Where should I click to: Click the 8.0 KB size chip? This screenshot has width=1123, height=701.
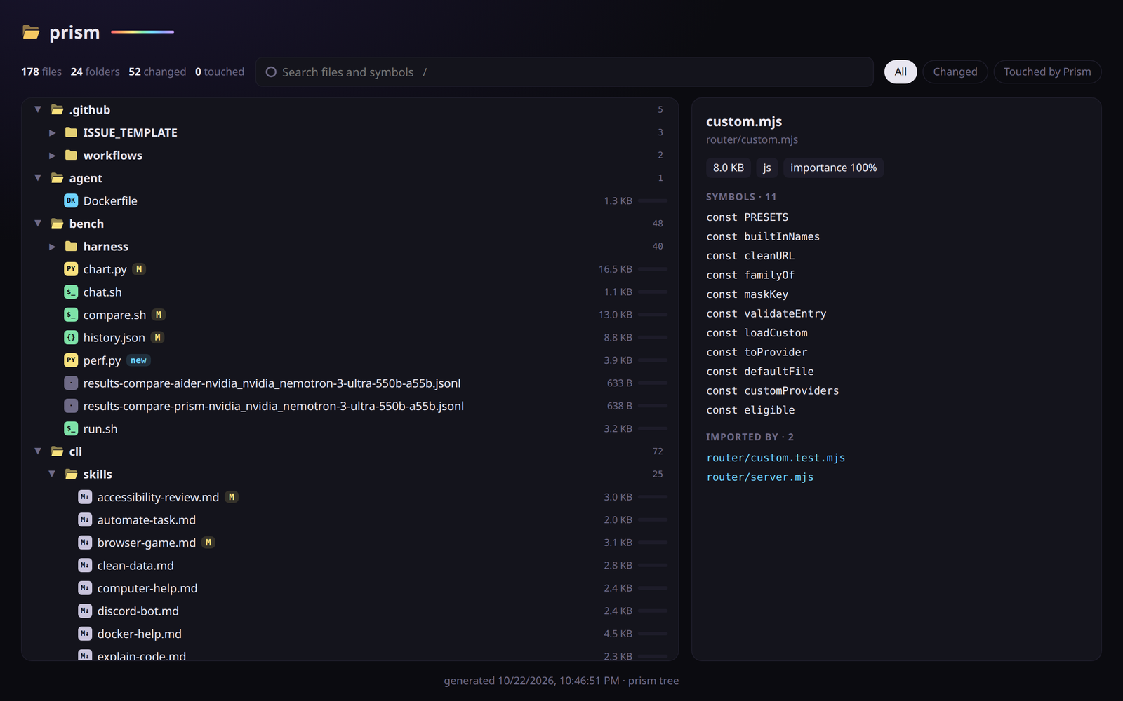(729, 168)
